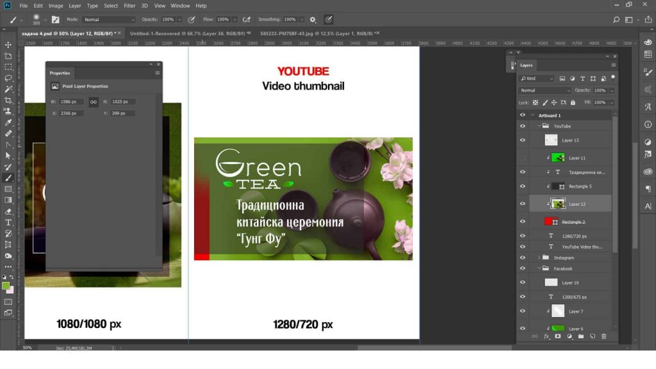Open the Filter menu
Viewport: 656px width, 369px height.
(x=129, y=6)
